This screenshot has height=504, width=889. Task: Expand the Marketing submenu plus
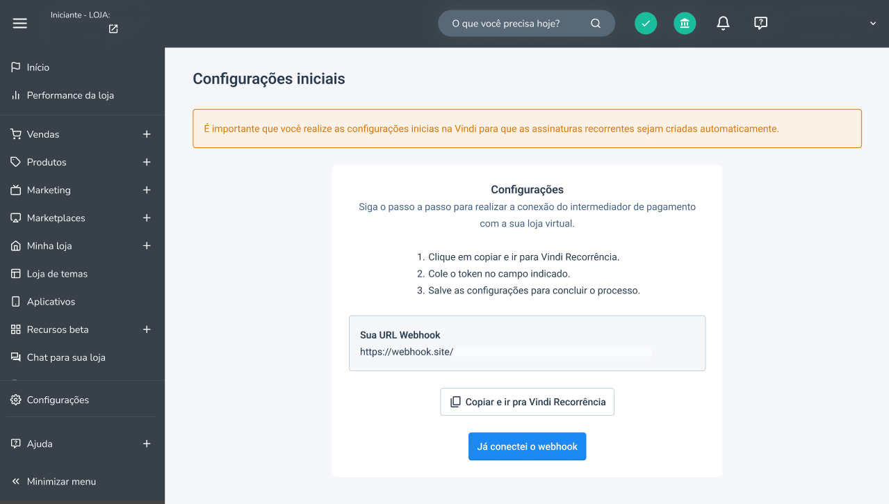click(x=147, y=190)
